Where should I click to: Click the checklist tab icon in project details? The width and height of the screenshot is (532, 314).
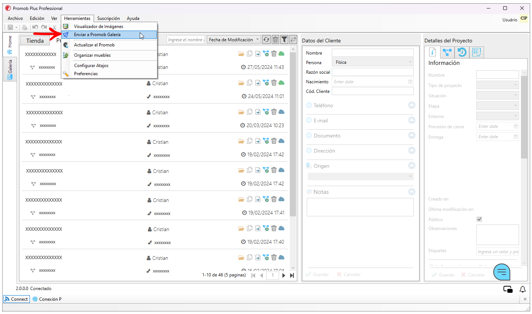(x=477, y=52)
